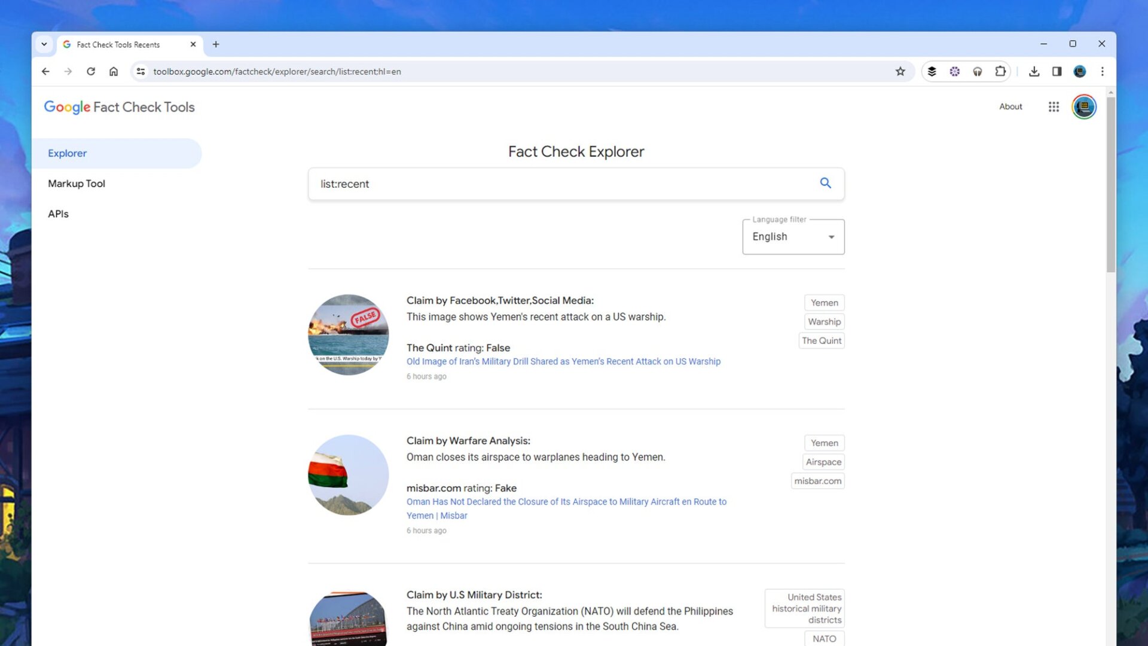Image resolution: width=1148 pixels, height=646 pixels.
Task: Click the Oman flag claim thumbnail
Action: coord(348,475)
